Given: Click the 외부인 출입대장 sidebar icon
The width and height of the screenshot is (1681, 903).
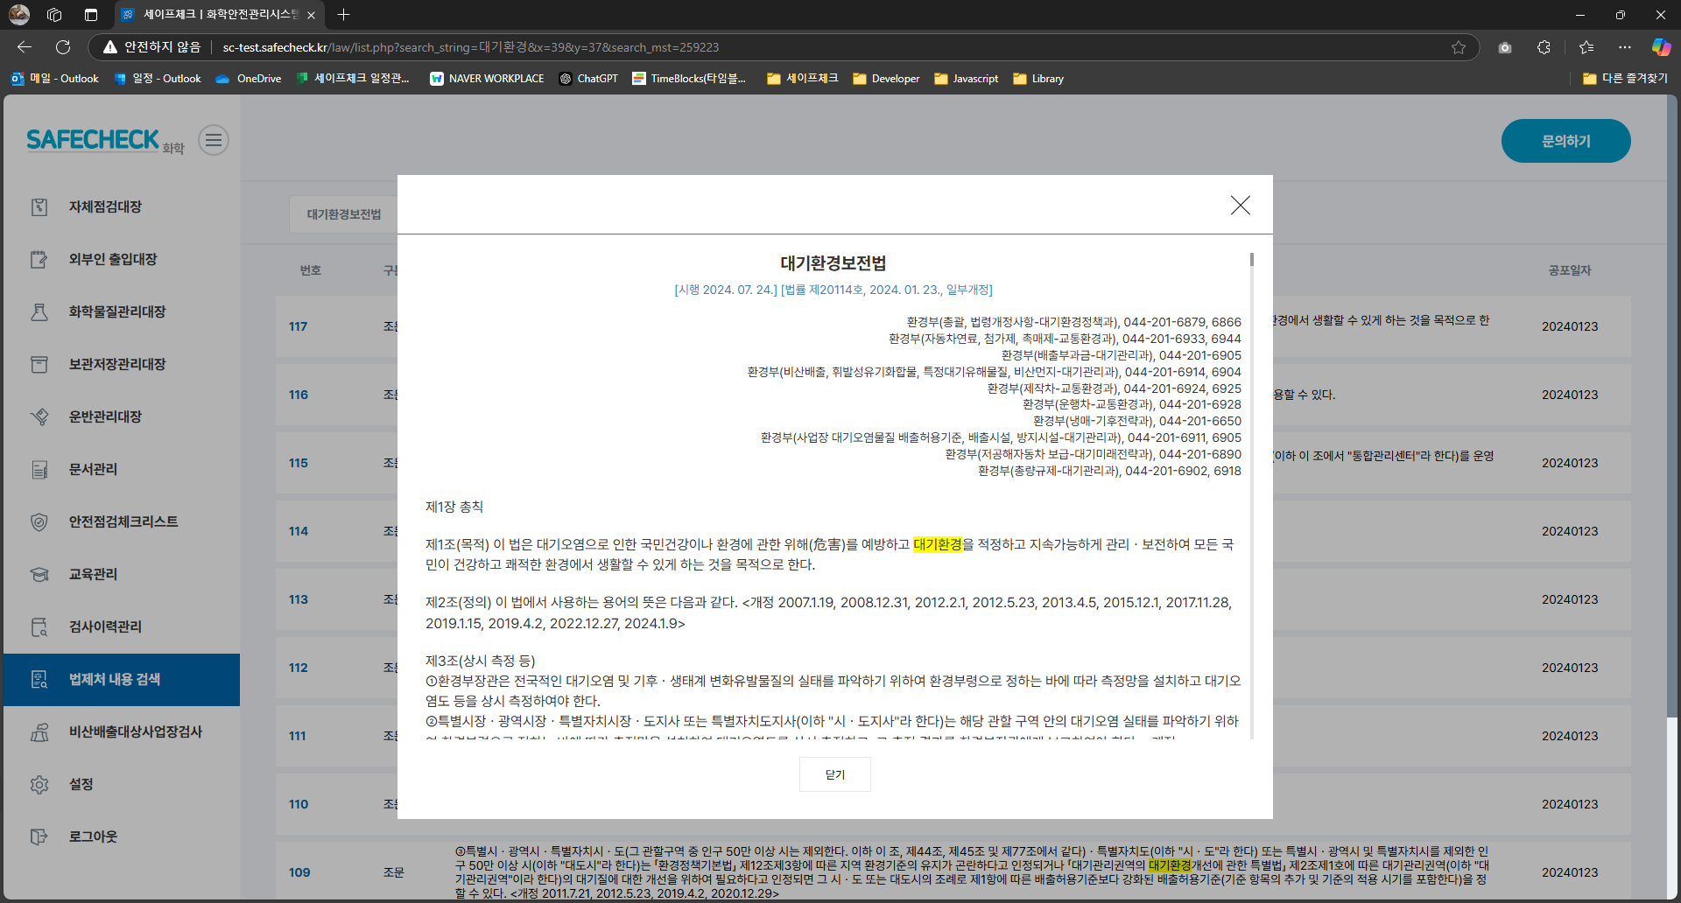Looking at the screenshot, I should point(39,259).
